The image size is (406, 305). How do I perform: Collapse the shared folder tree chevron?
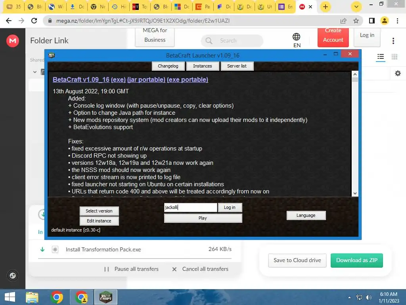[35, 72]
